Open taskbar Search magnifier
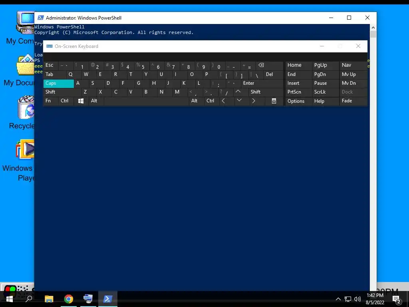The image size is (409, 307). (29, 299)
